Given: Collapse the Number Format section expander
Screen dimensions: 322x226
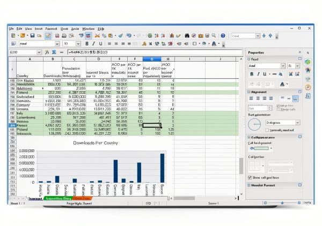Looking at the screenshot, I should (249, 185).
